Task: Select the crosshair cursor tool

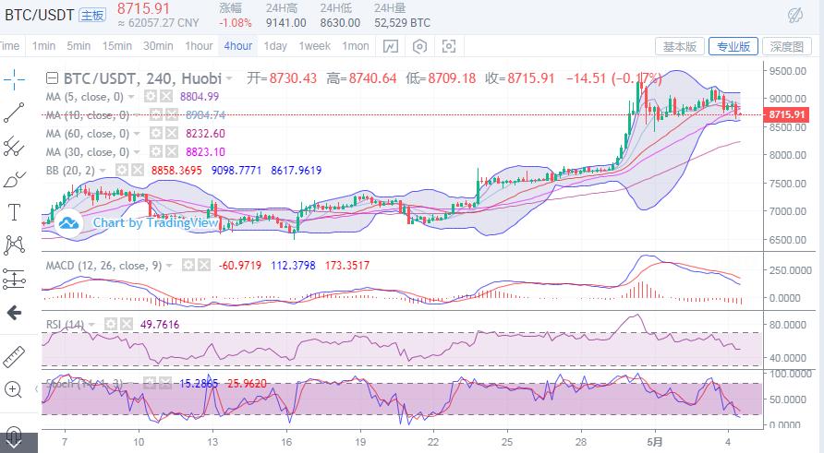Action: [13, 79]
